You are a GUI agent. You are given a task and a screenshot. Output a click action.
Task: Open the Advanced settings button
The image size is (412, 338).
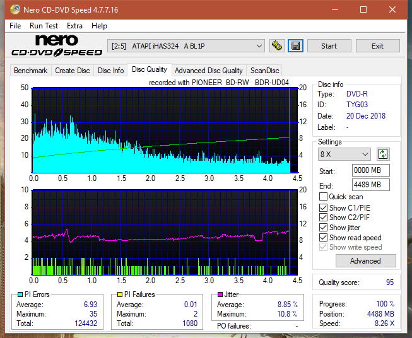pos(365,261)
